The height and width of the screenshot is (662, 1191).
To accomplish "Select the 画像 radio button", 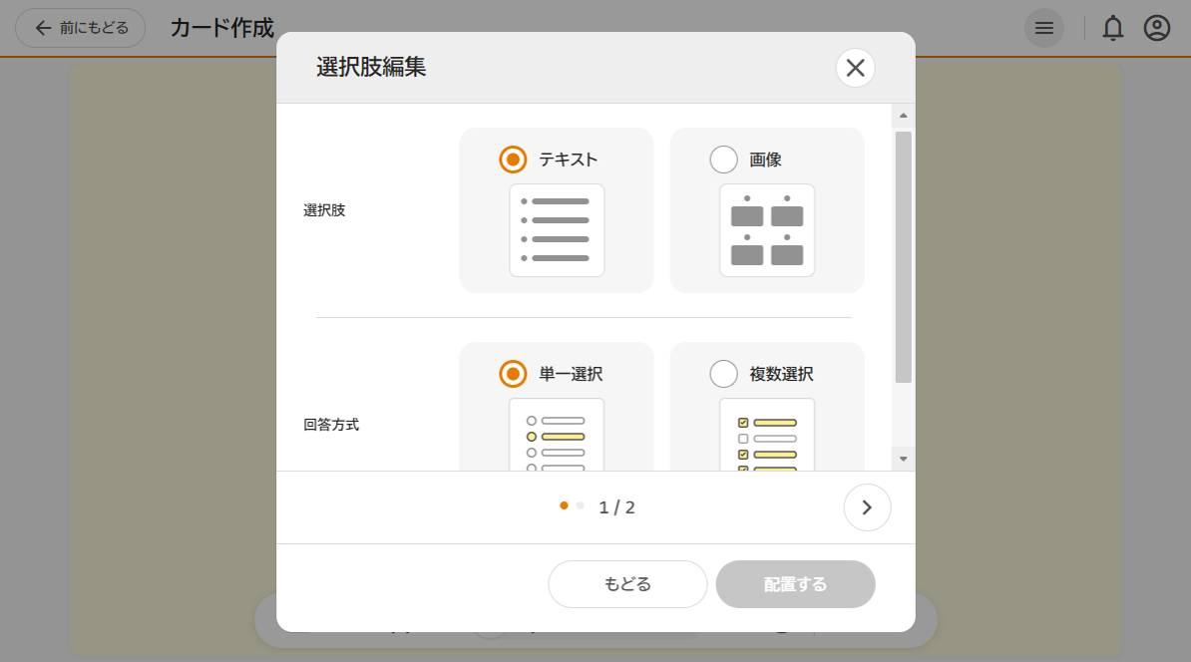I will [x=723, y=159].
